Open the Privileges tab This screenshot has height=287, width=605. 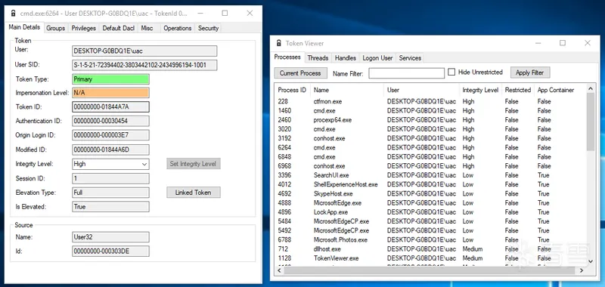coord(84,28)
